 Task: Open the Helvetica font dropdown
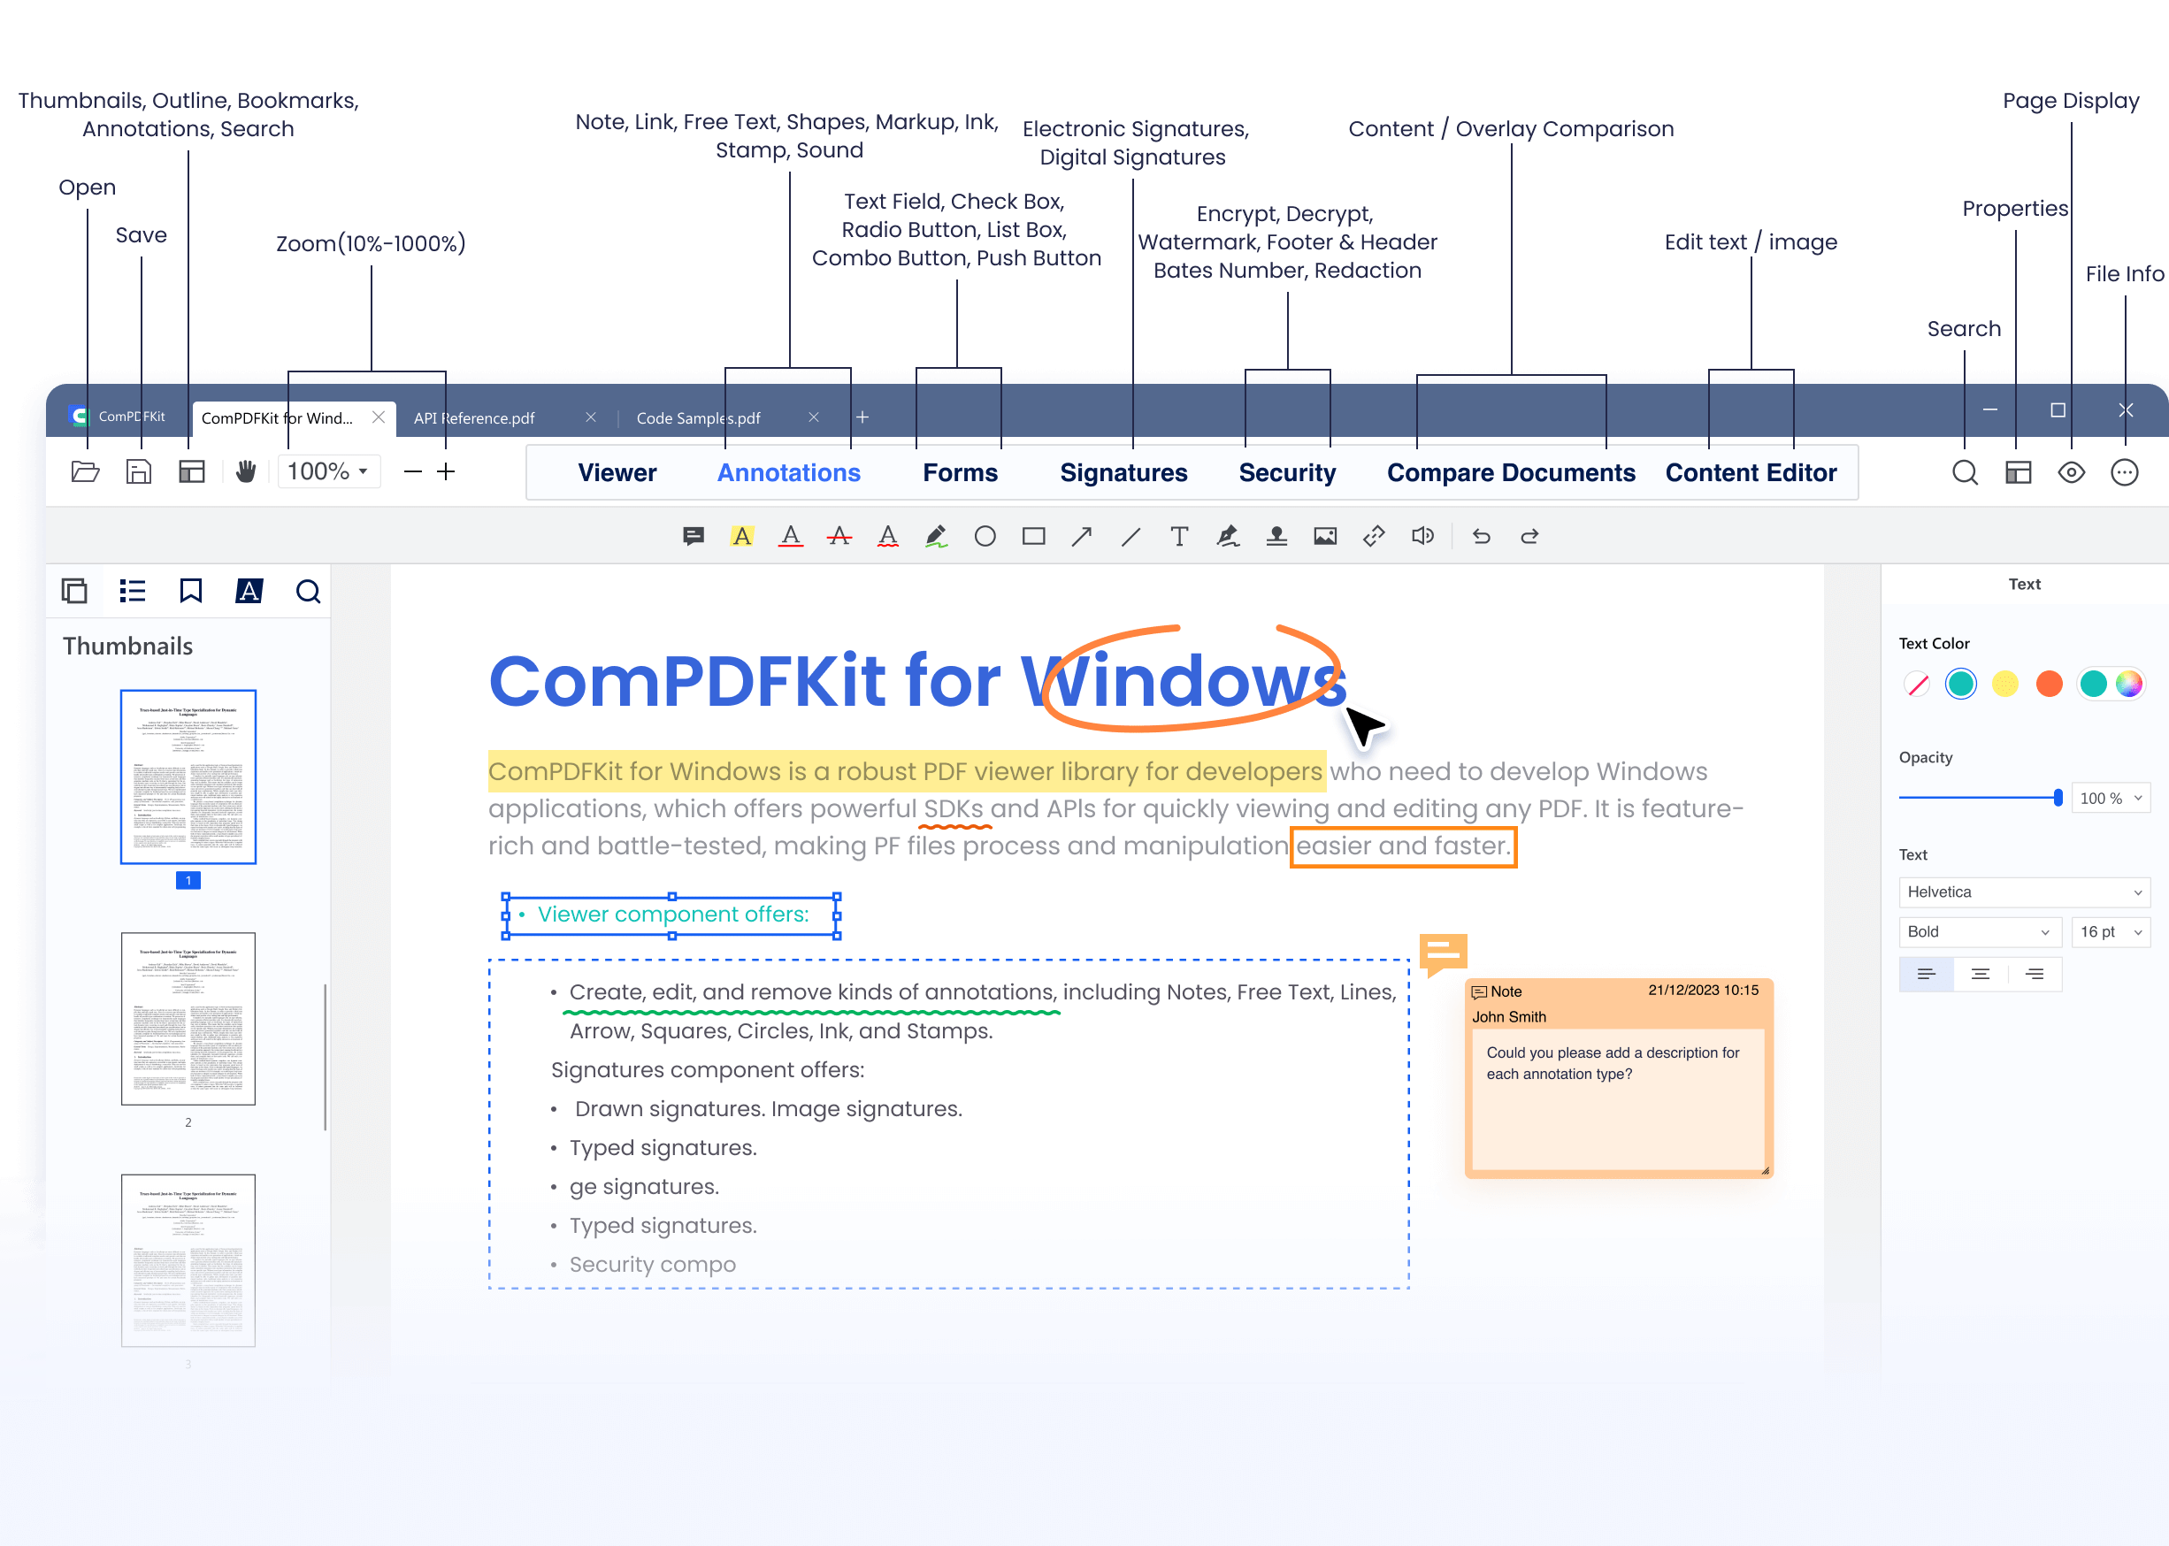(2024, 892)
